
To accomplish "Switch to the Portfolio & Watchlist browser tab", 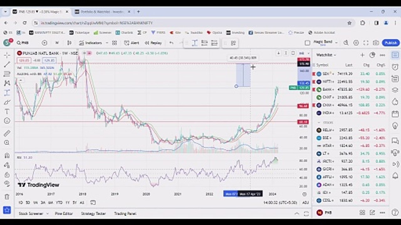I will click(x=102, y=12).
